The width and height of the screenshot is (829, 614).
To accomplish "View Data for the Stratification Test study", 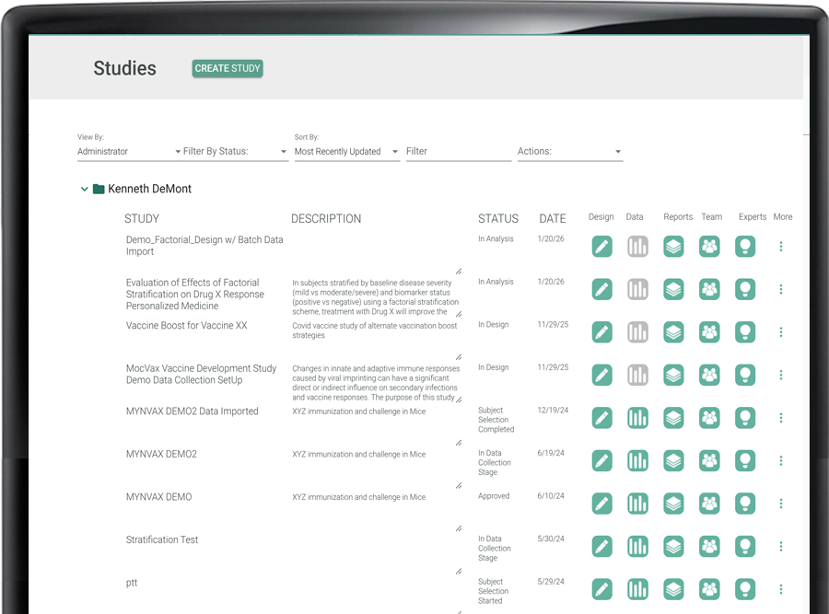I will tap(637, 546).
